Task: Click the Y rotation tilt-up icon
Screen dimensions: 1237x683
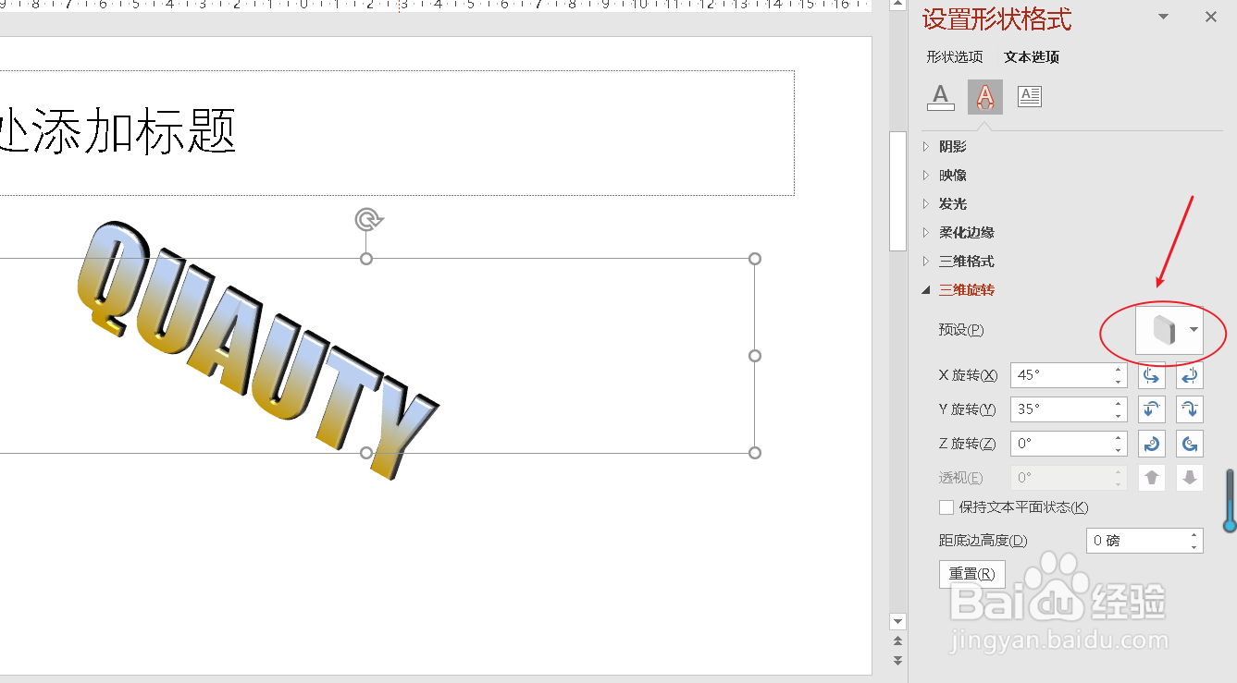Action: pyautogui.click(x=1152, y=409)
